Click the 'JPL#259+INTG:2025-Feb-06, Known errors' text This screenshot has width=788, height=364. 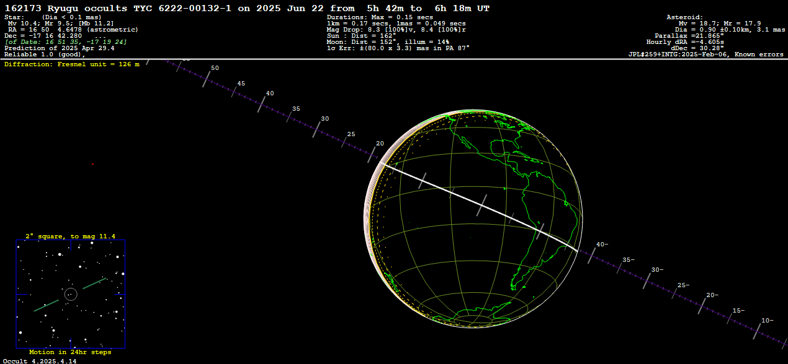click(x=706, y=54)
